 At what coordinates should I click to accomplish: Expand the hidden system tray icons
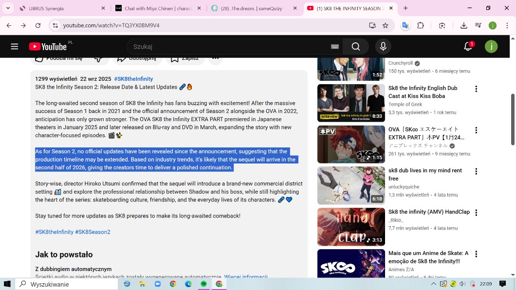tap(433, 284)
